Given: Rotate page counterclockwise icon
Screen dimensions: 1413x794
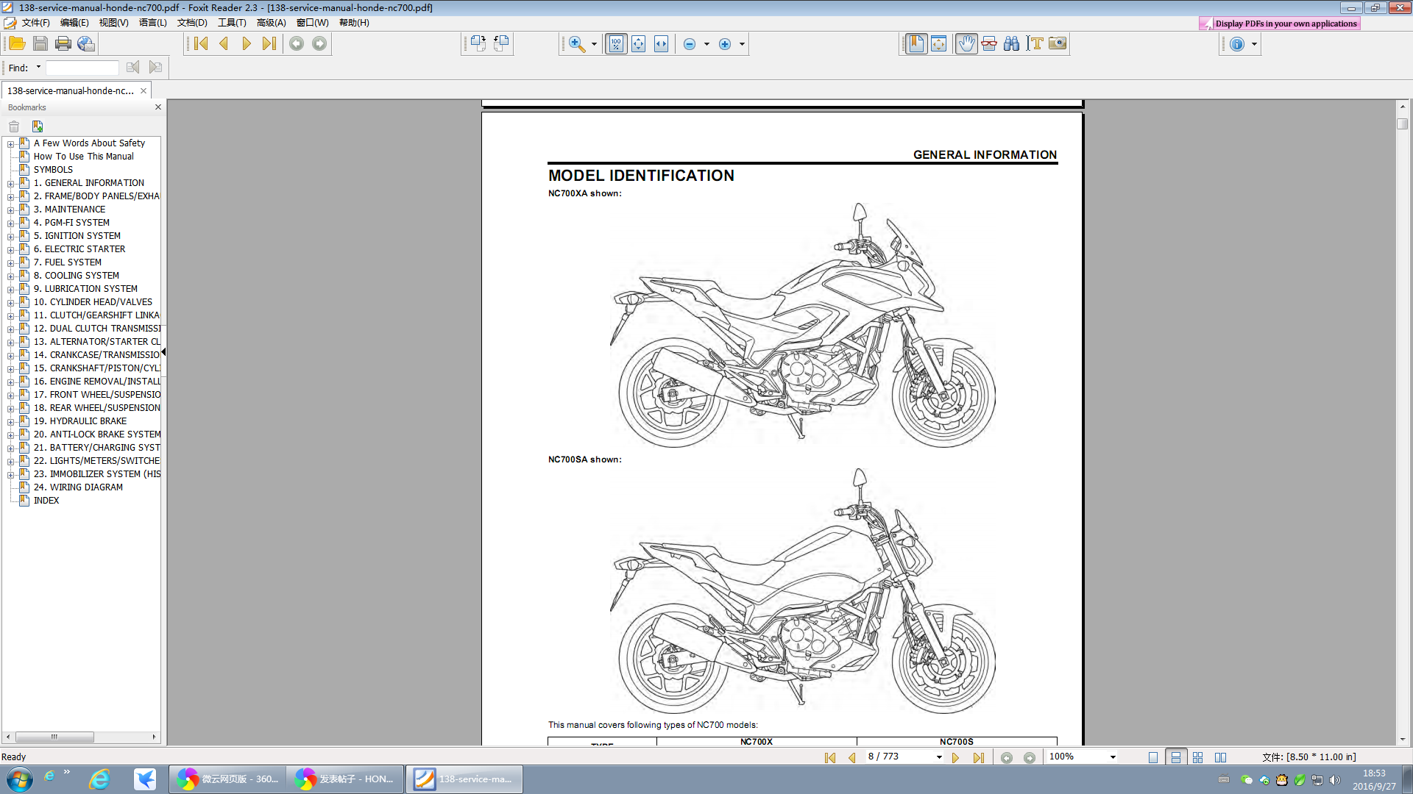Looking at the screenshot, I should click(x=501, y=44).
